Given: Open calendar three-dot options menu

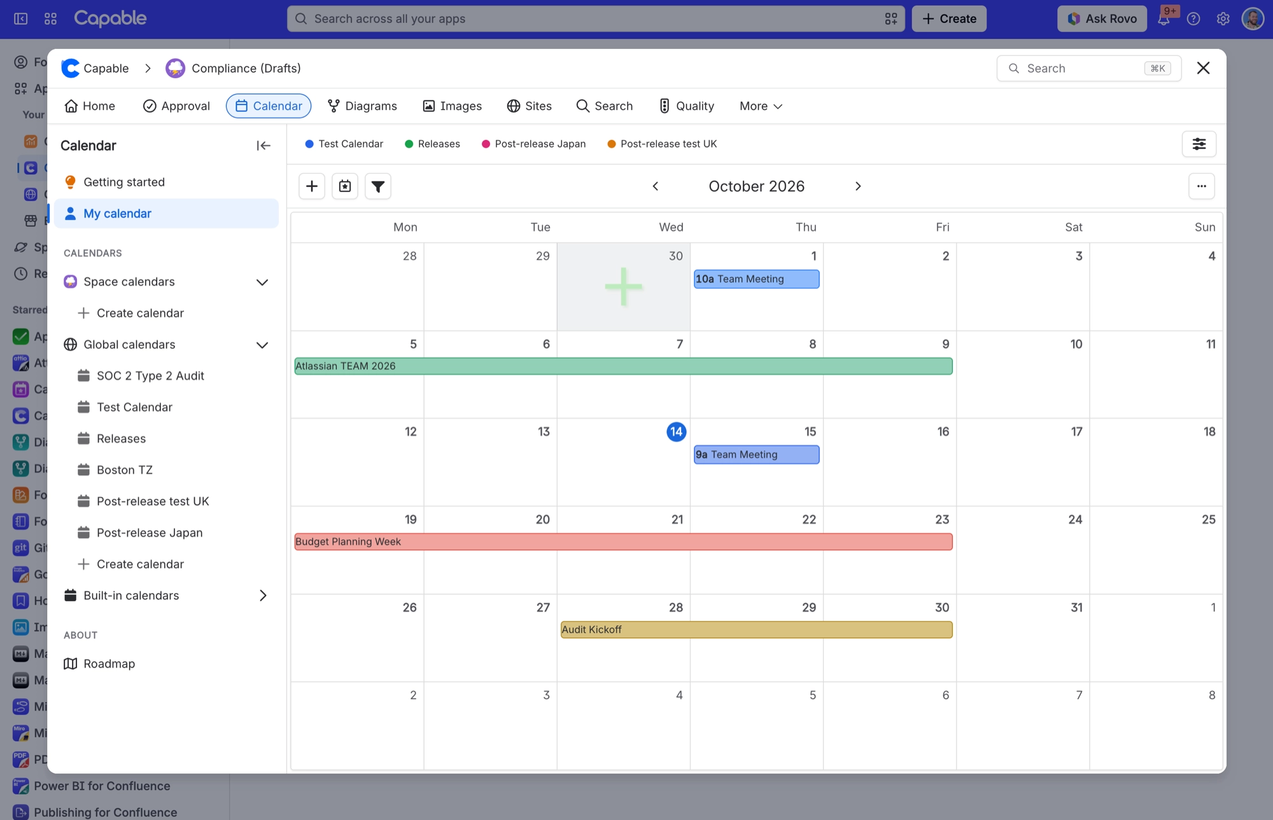Looking at the screenshot, I should pos(1202,186).
